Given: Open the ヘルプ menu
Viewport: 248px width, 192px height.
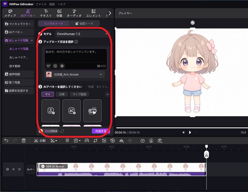Looking at the screenshot, I should point(61,4).
